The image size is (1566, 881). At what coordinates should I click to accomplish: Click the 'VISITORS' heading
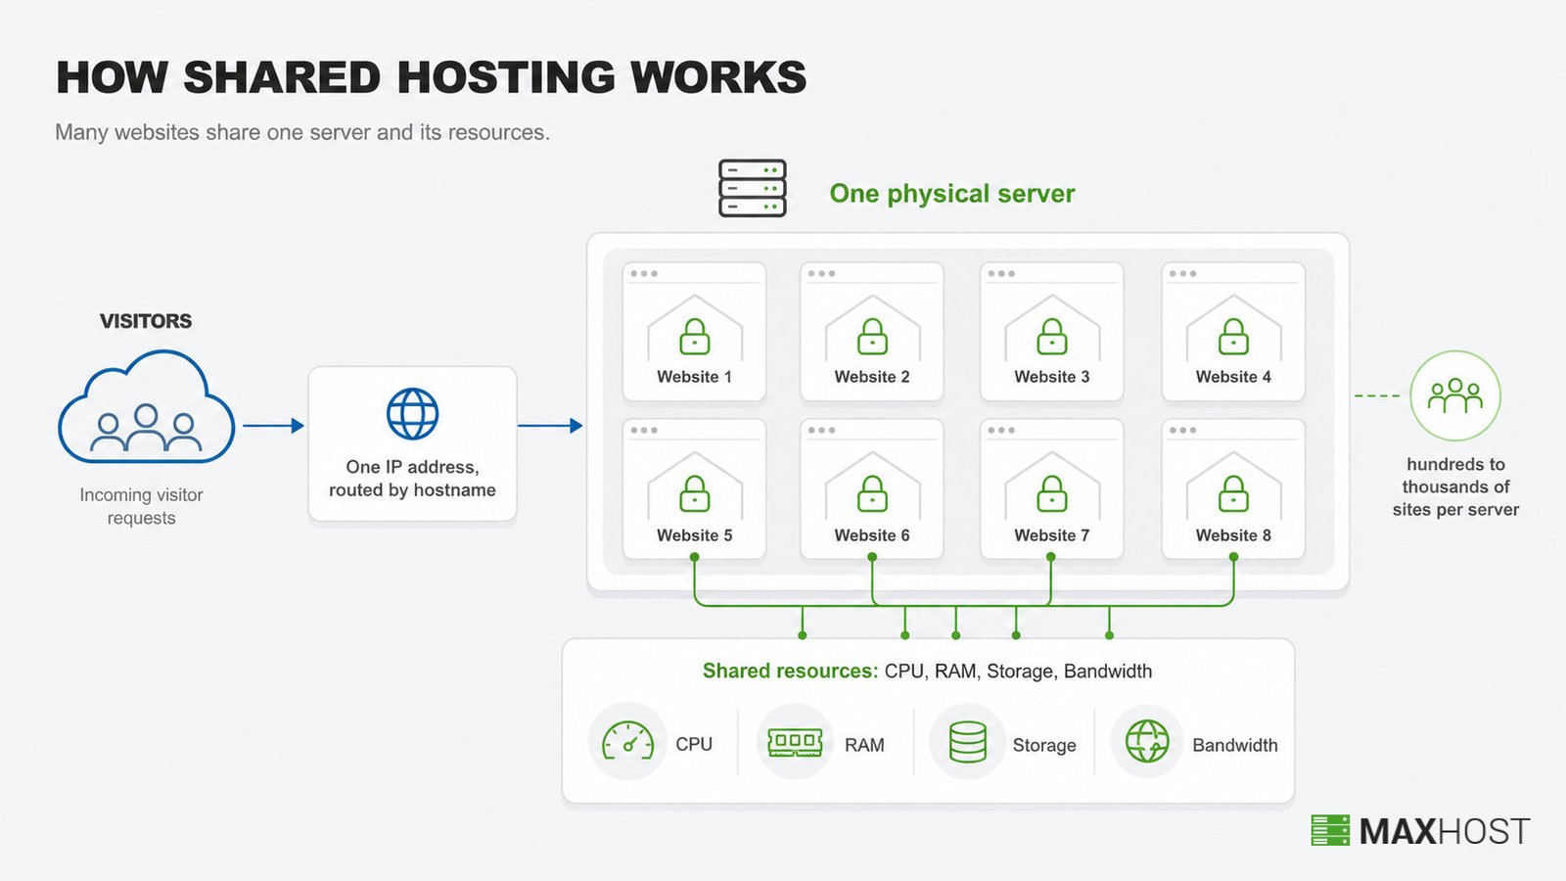(146, 321)
